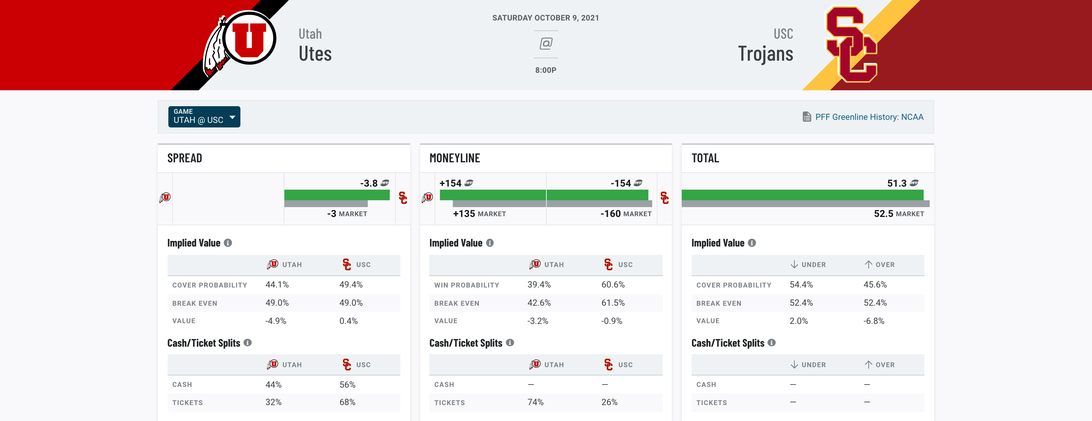This screenshot has width=1092, height=421.
Task: Click USC win probability 60.6%
Action: click(x=613, y=284)
